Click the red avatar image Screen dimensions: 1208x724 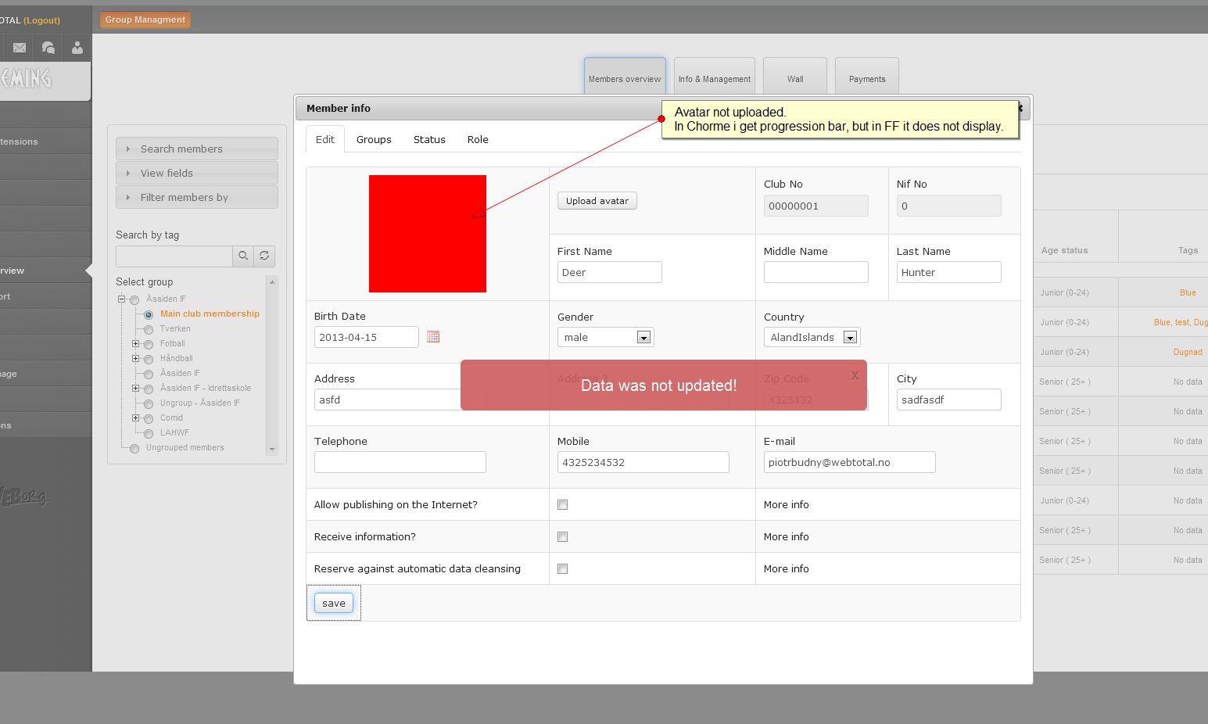[428, 234]
